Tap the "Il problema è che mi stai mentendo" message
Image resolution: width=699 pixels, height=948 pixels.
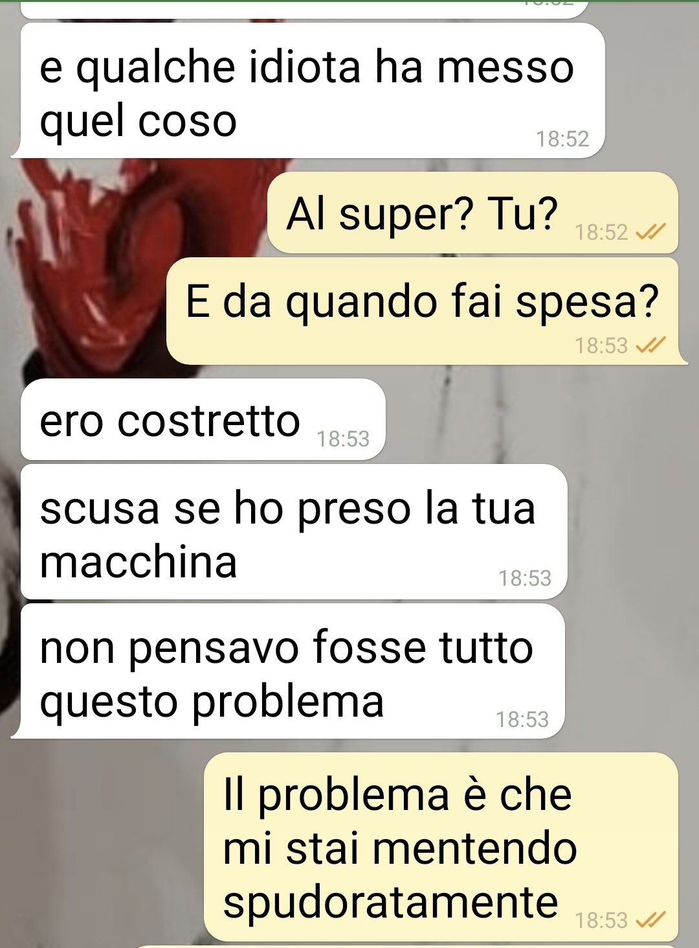441,847
